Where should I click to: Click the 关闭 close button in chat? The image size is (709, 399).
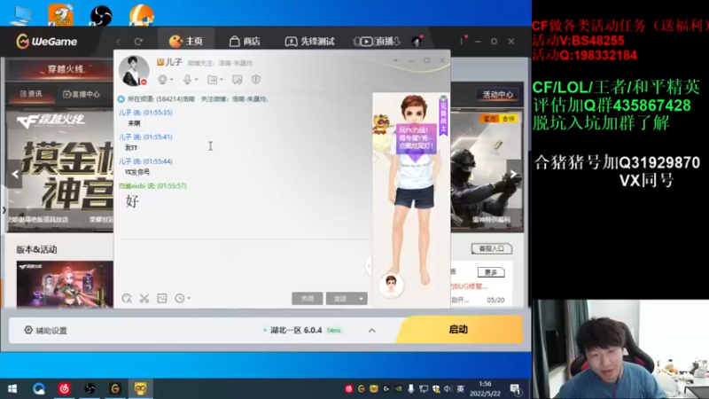click(307, 299)
